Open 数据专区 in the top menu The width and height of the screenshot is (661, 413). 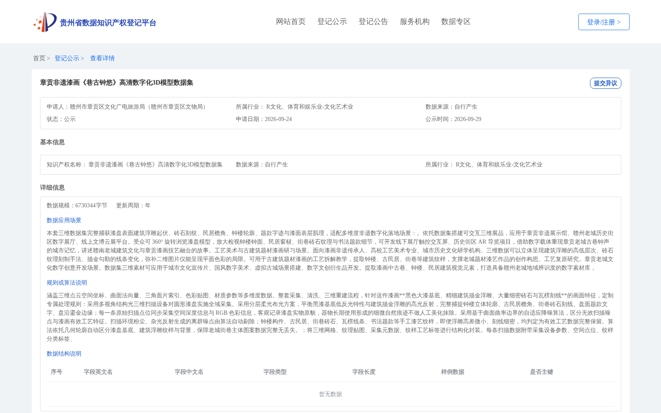[x=456, y=21]
